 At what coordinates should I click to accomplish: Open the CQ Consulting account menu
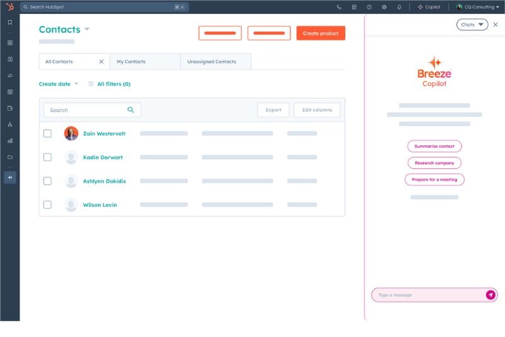click(477, 7)
